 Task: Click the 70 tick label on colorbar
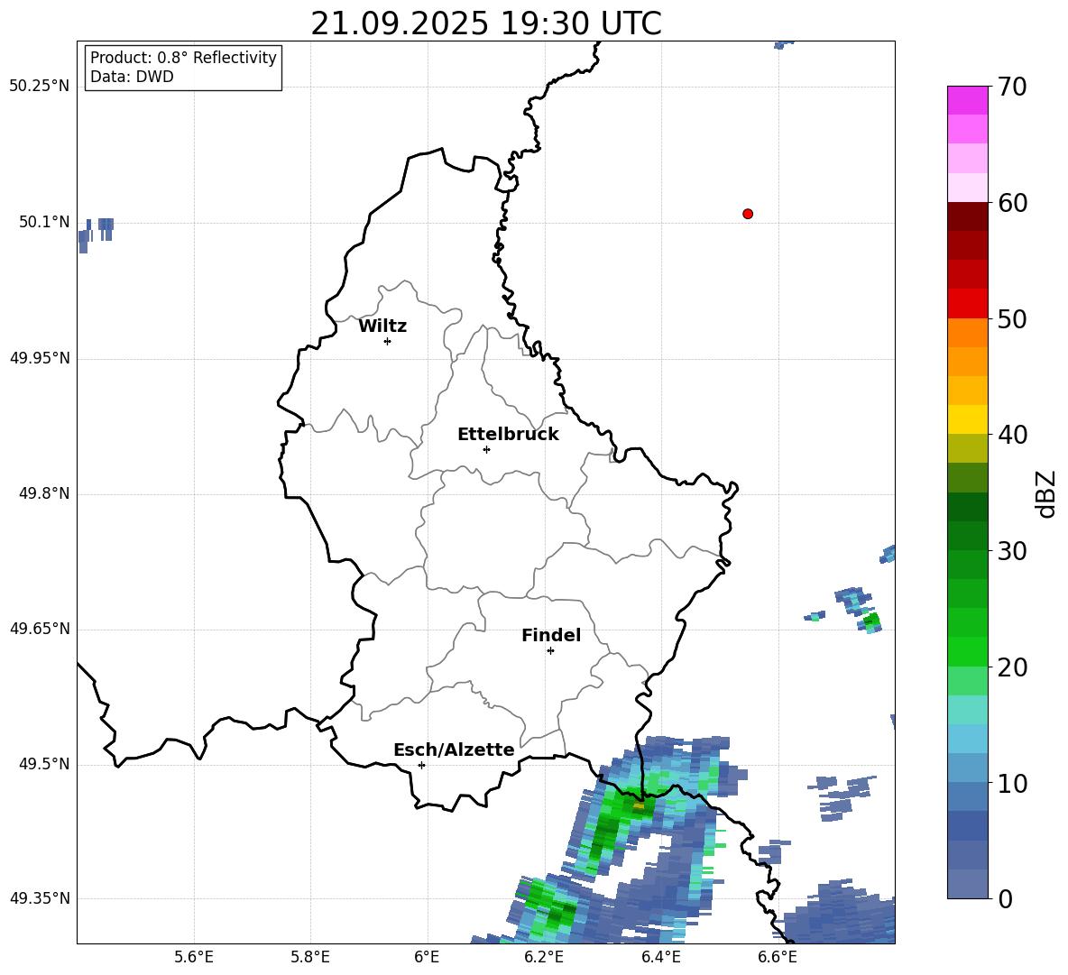(1012, 87)
